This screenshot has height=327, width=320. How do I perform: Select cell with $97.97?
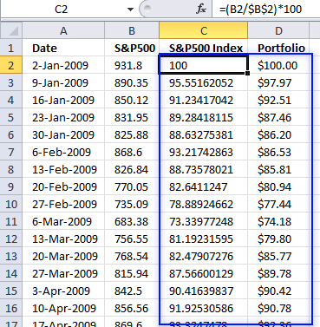278,82
